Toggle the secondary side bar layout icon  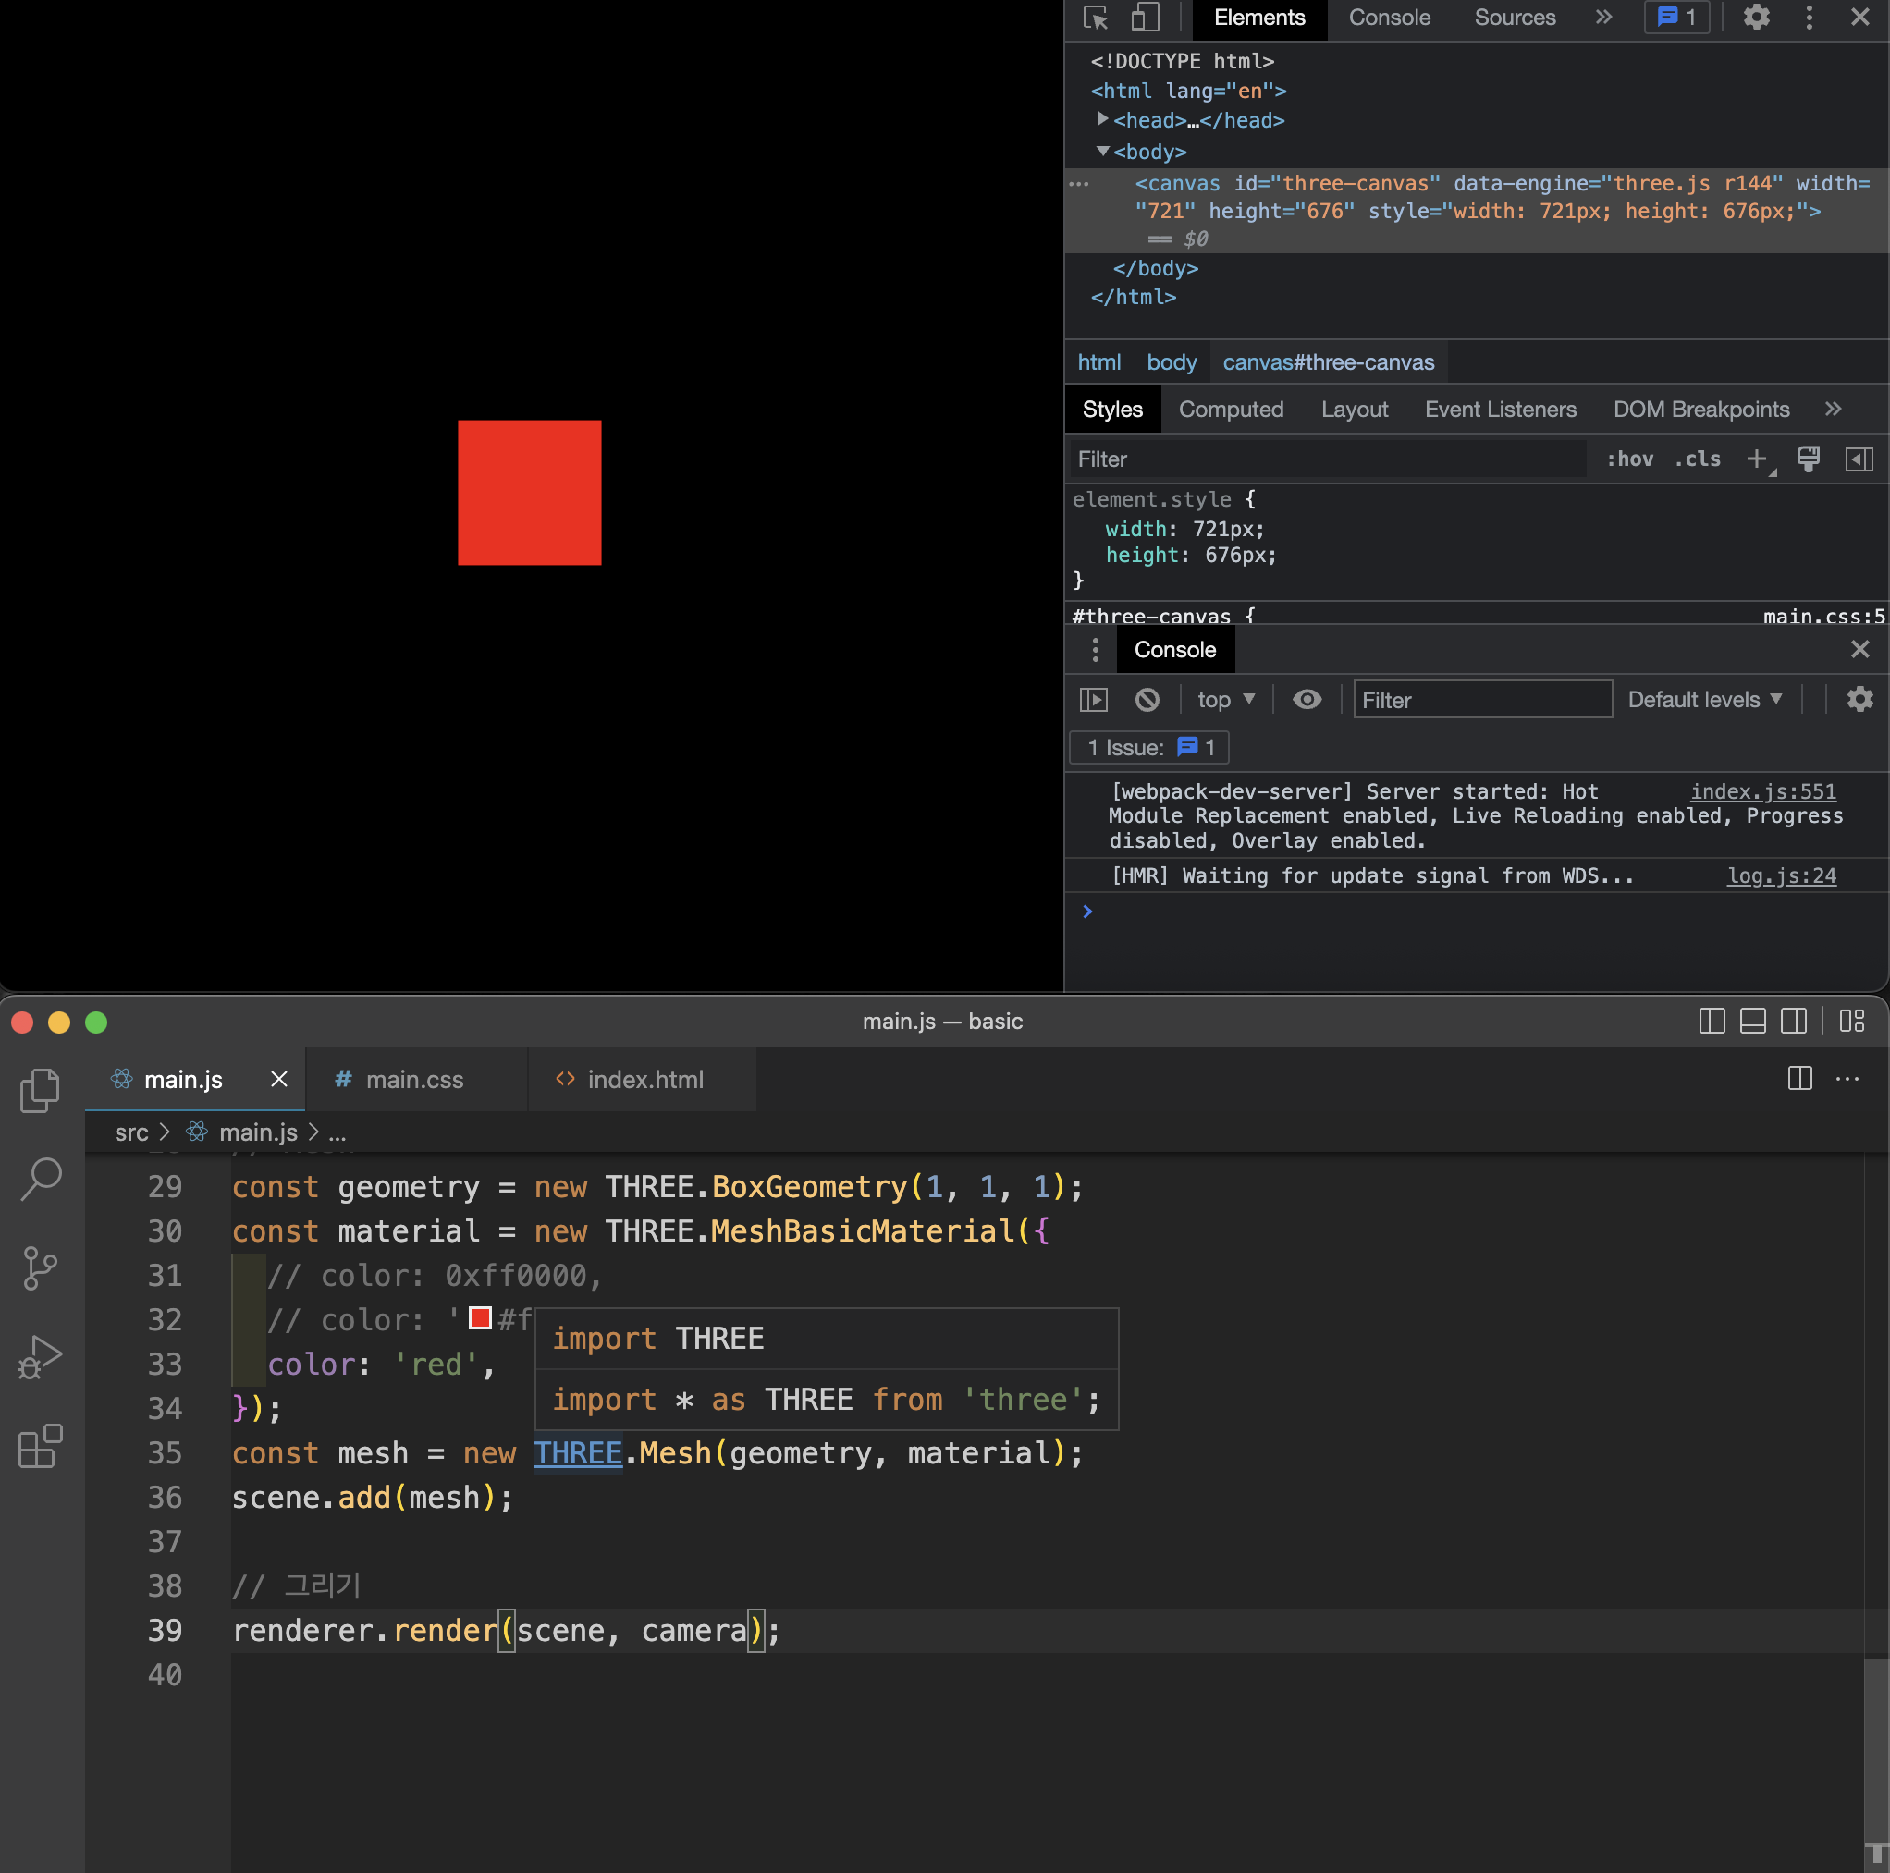(x=1794, y=1022)
